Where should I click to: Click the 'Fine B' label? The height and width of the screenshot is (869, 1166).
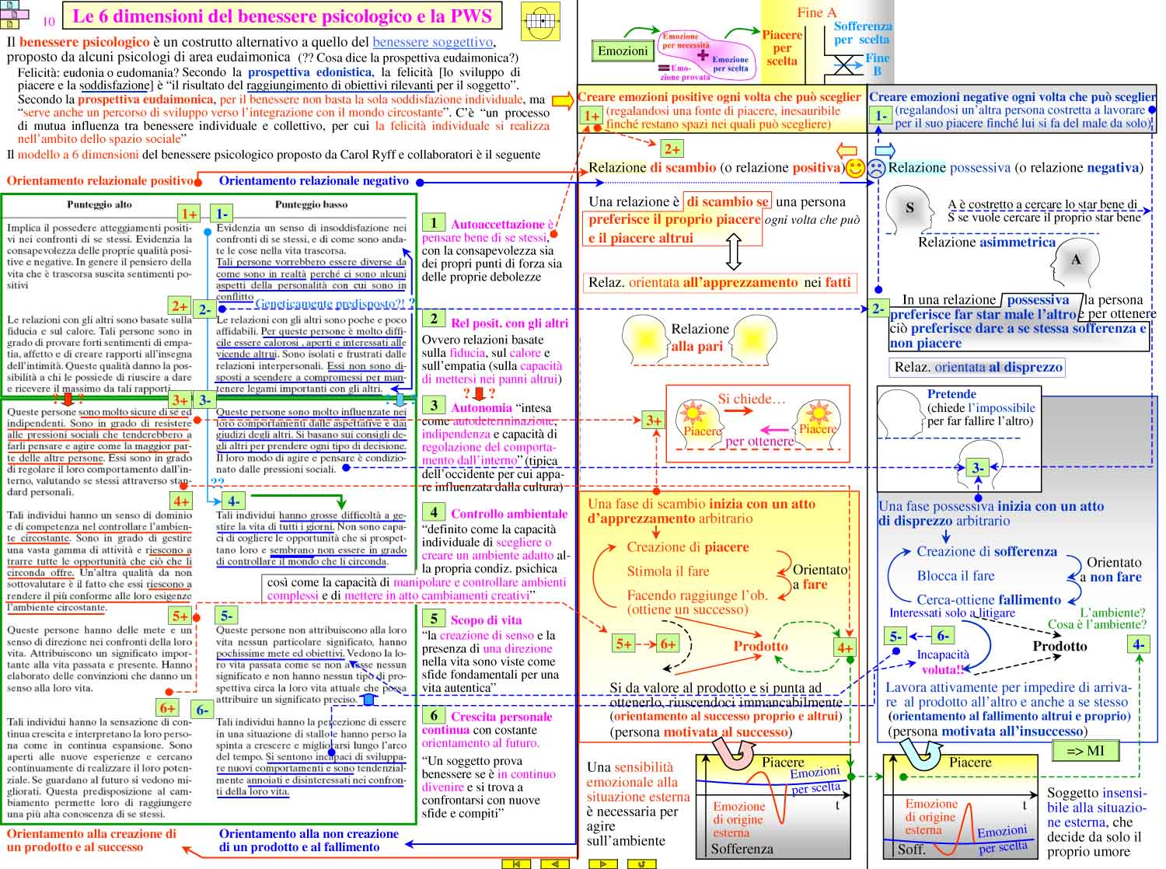click(877, 65)
